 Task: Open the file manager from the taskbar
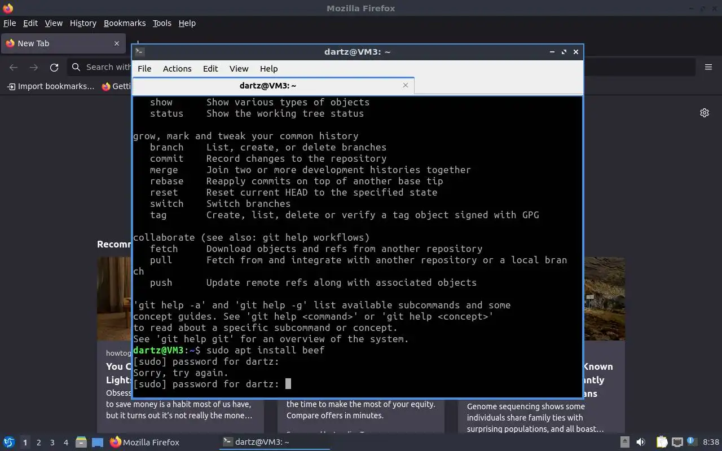pos(81,443)
